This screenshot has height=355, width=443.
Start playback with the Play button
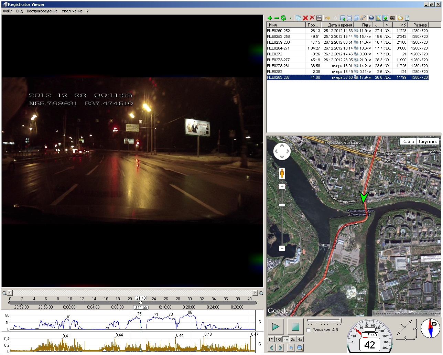275,326
